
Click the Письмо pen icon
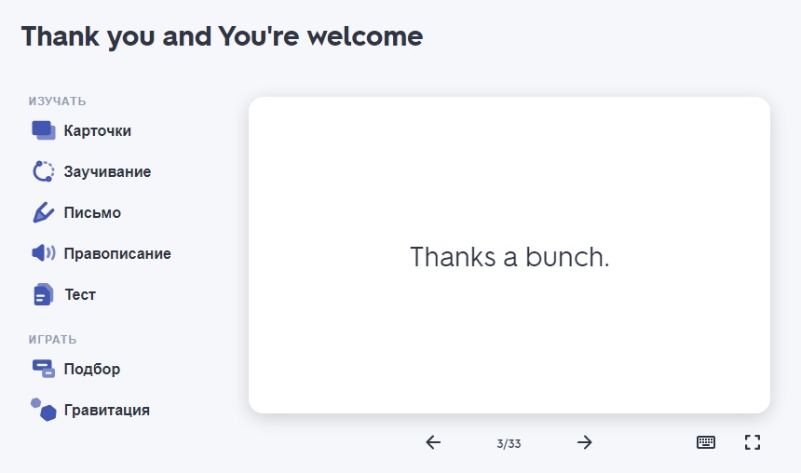pos(44,213)
